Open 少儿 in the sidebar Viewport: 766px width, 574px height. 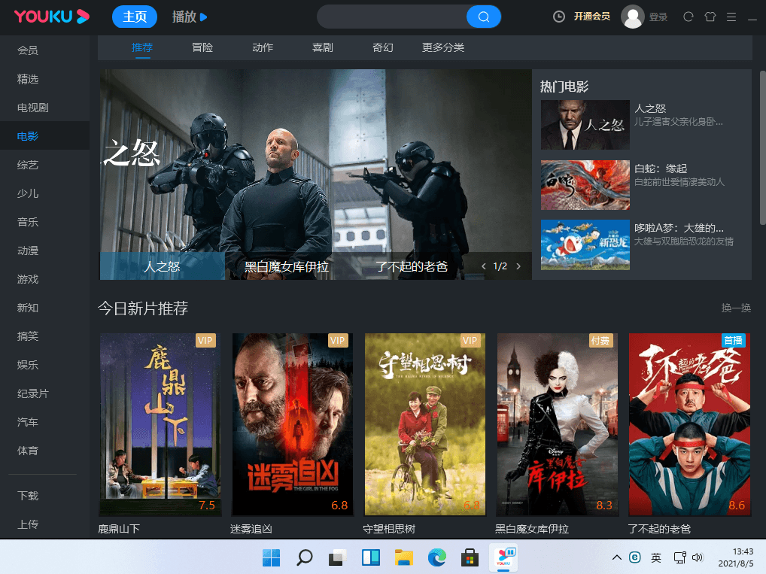[x=28, y=193]
